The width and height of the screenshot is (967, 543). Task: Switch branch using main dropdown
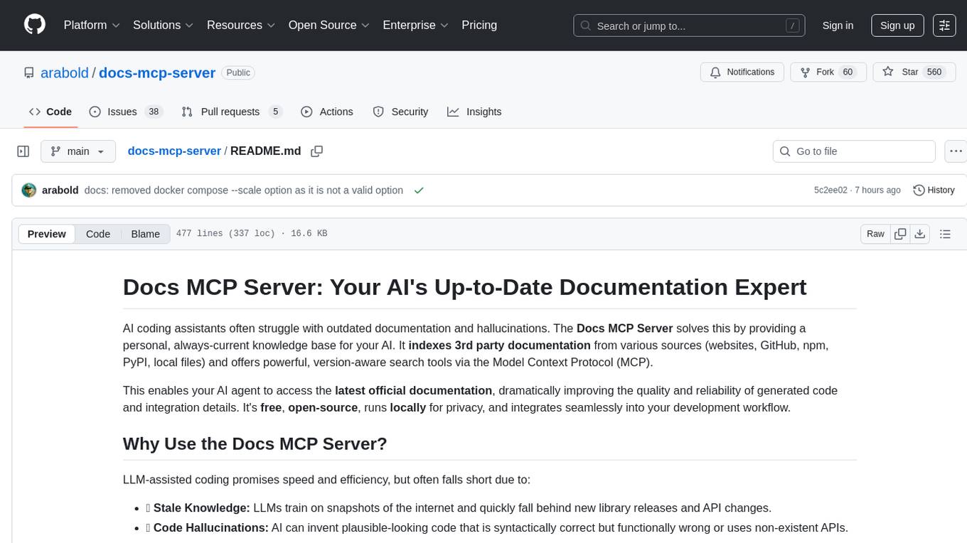click(78, 151)
